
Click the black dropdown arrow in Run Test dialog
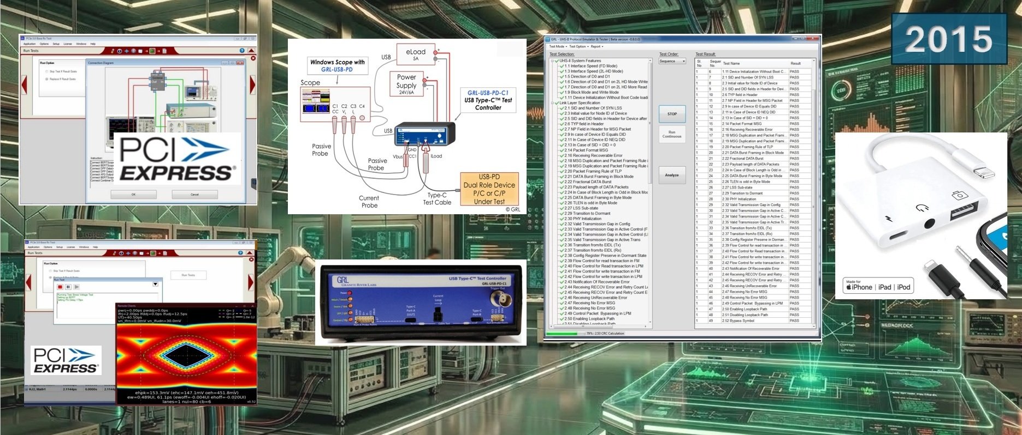(155, 284)
